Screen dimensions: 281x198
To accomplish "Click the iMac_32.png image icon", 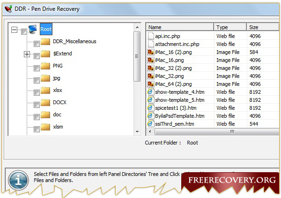I will (150, 76).
